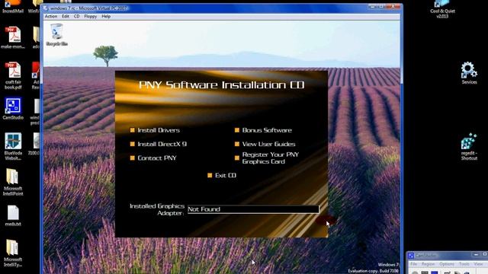Screen dimensions: 488x274
Task: Open Recycle Bin inside the virtual machine
Action: [x=56, y=35]
